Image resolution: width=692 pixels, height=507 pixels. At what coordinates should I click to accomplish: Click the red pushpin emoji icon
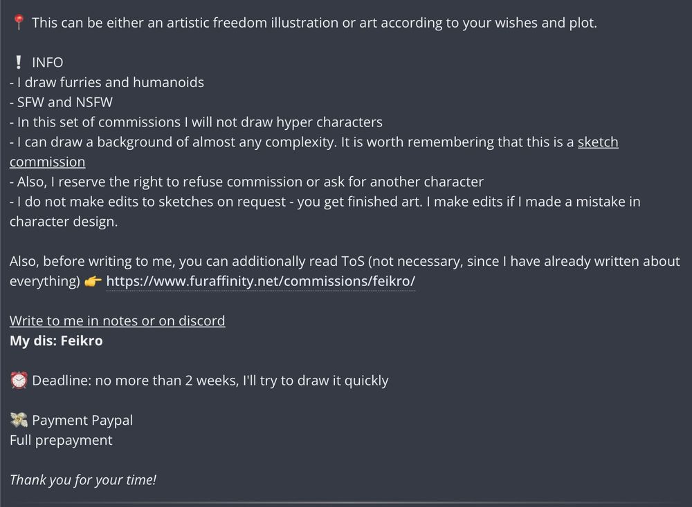point(19,22)
